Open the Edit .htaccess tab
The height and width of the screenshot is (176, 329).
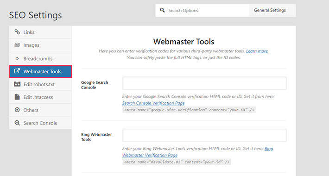tap(40, 97)
